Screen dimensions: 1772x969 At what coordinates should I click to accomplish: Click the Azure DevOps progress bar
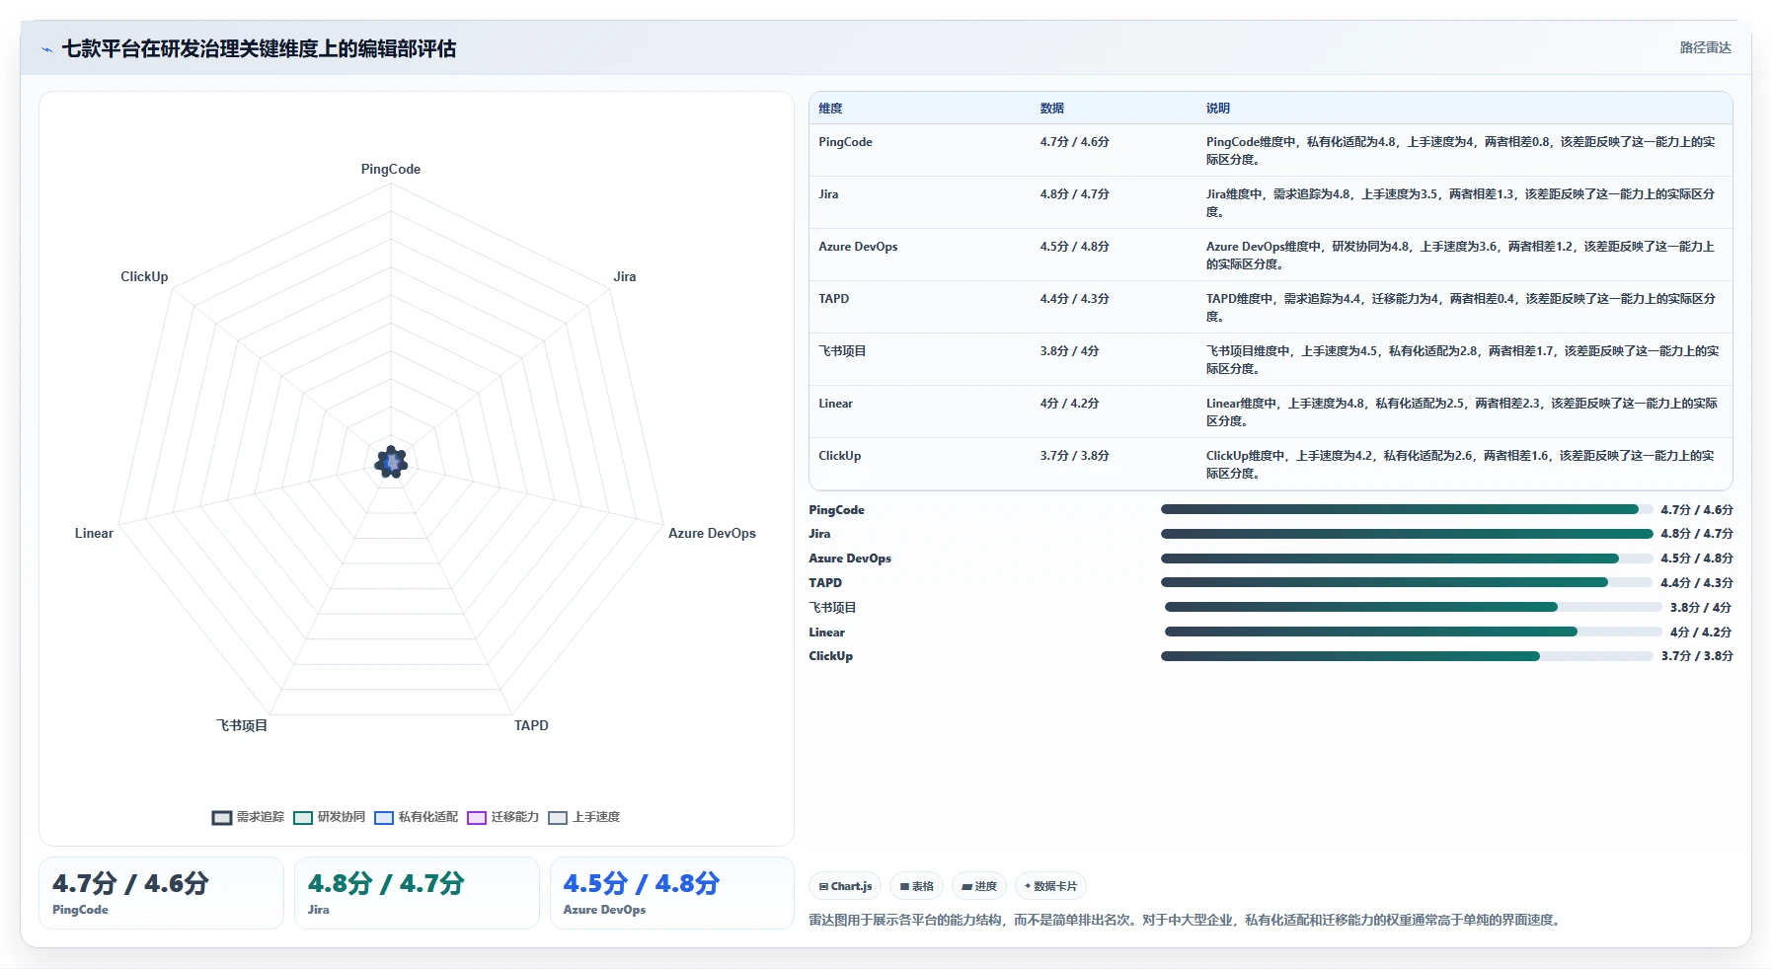click(x=1406, y=559)
